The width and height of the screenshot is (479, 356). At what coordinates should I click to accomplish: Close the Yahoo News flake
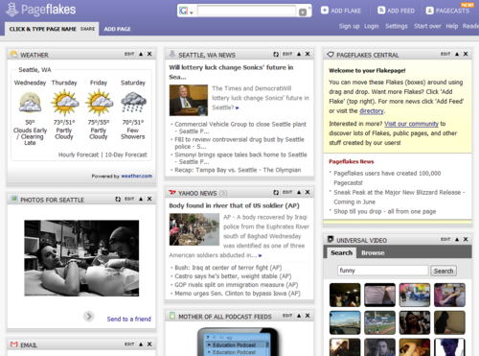pos(308,192)
